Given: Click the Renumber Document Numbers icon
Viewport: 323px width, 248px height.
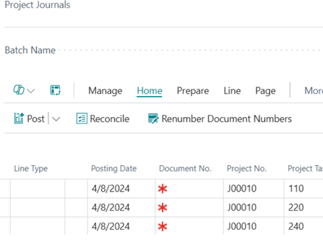Looking at the screenshot, I should (x=153, y=118).
